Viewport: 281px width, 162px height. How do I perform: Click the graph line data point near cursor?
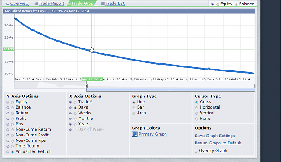point(91,51)
